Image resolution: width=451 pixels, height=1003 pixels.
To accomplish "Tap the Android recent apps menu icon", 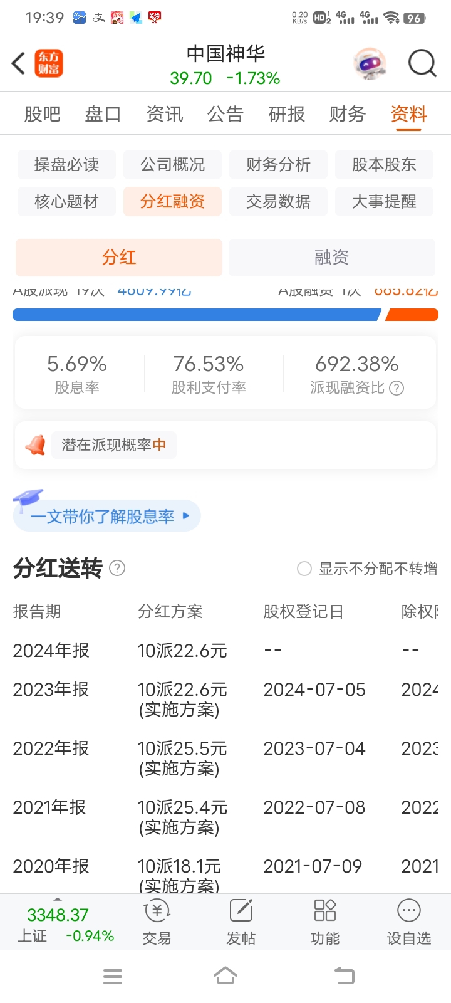I will pyautogui.click(x=113, y=976).
